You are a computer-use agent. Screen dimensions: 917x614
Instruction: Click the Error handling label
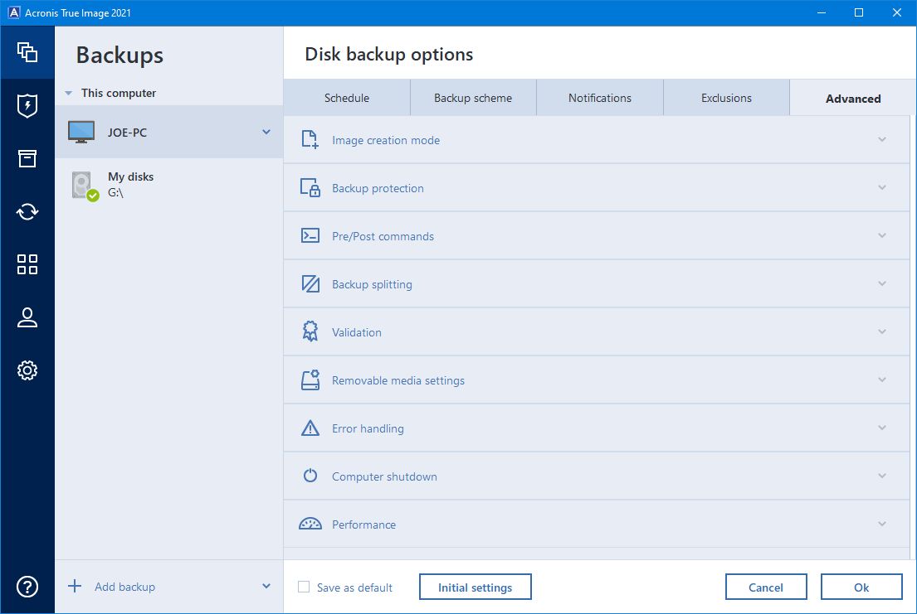(x=368, y=428)
